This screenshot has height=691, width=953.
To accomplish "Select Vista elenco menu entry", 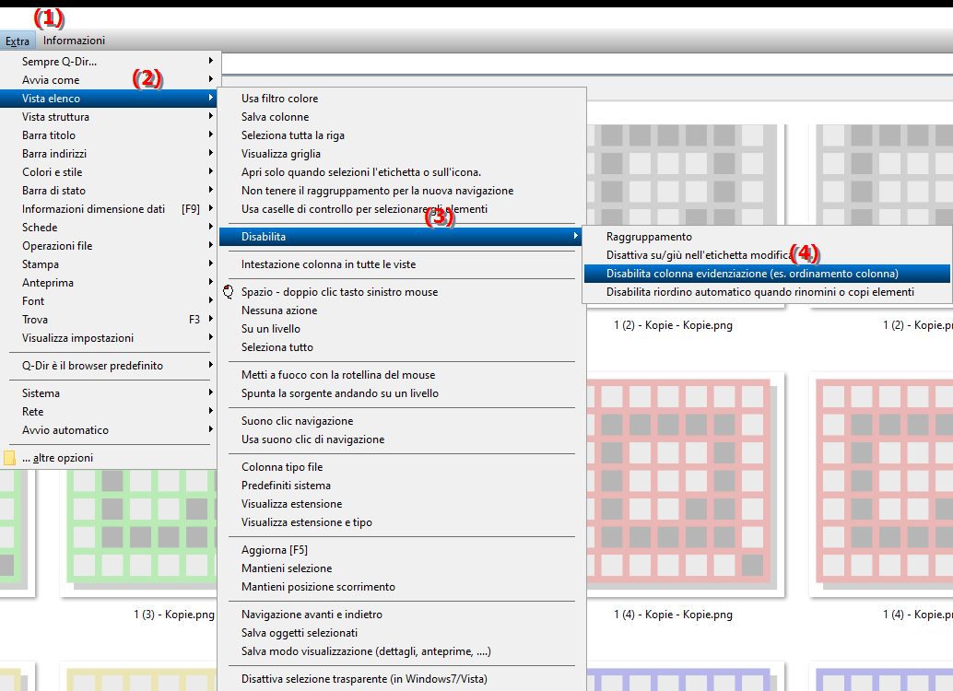I will 110,99.
